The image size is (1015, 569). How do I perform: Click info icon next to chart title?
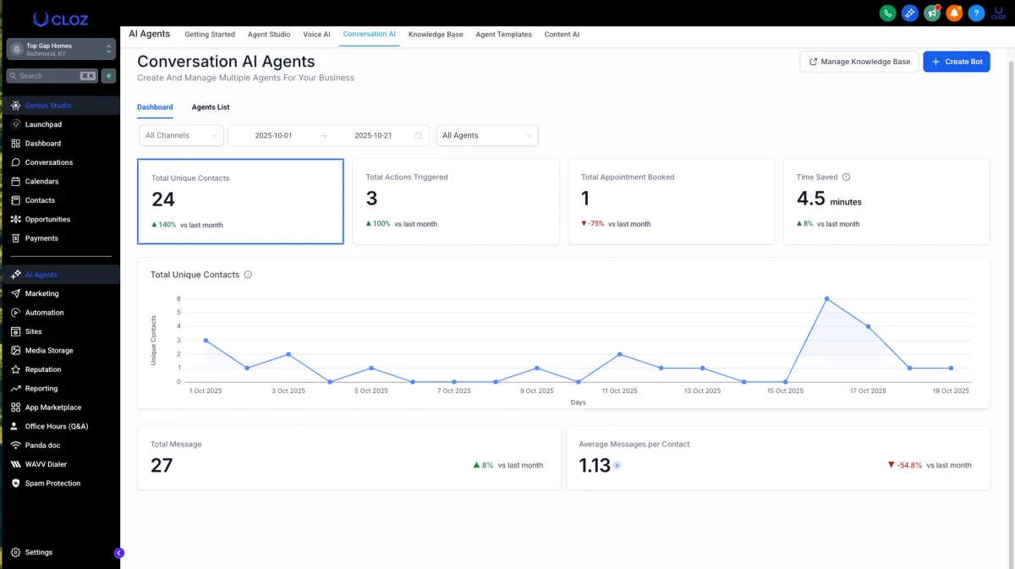coord(248,275)
